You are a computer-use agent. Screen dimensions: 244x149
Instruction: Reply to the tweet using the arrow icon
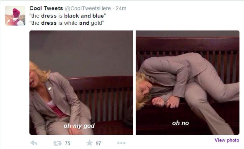(x=34, y=143)
